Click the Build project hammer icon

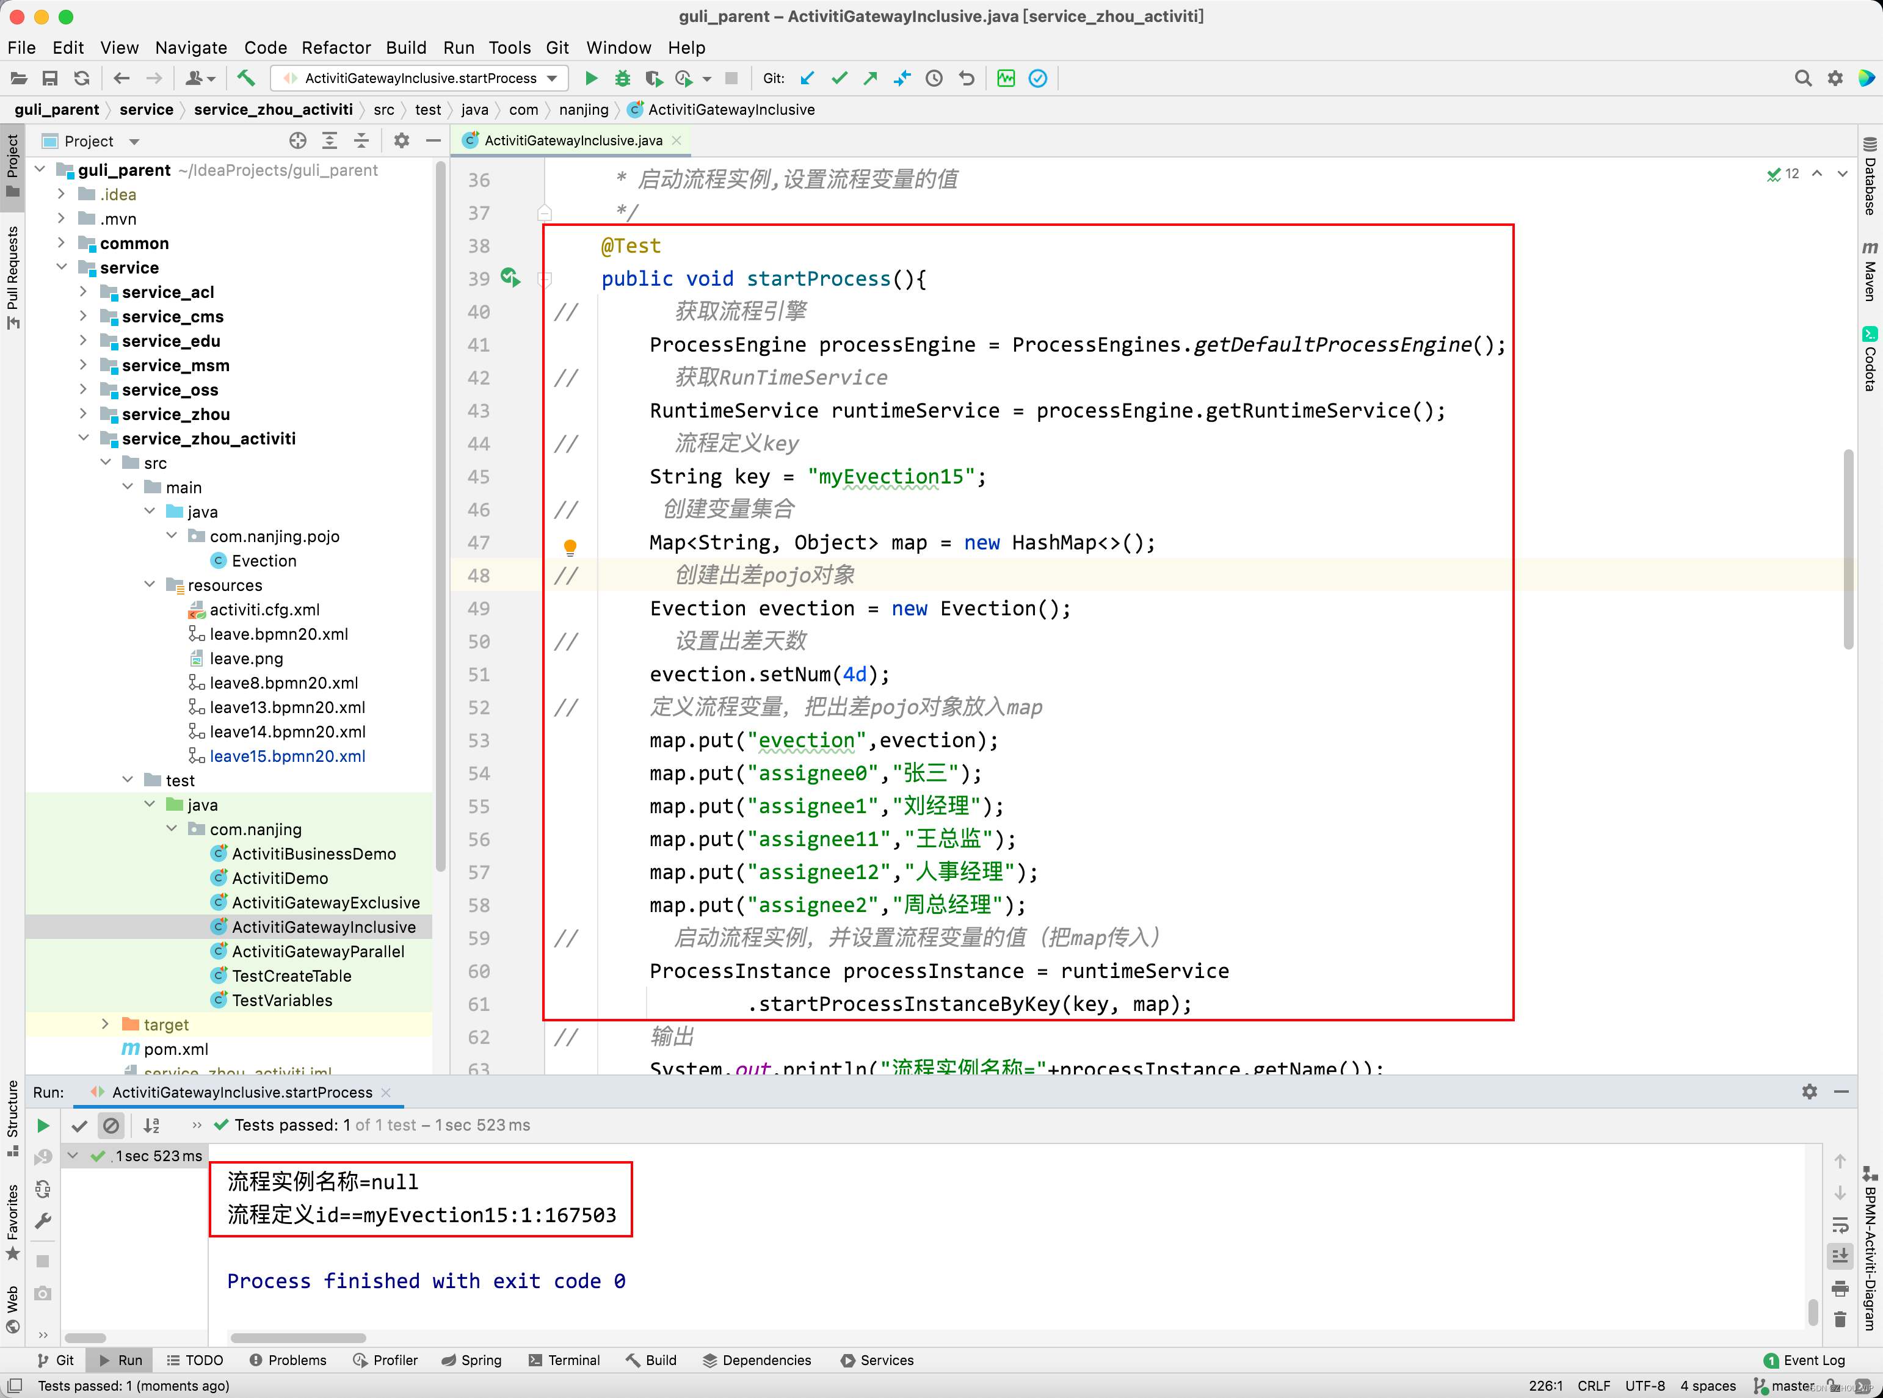point(246,79)
